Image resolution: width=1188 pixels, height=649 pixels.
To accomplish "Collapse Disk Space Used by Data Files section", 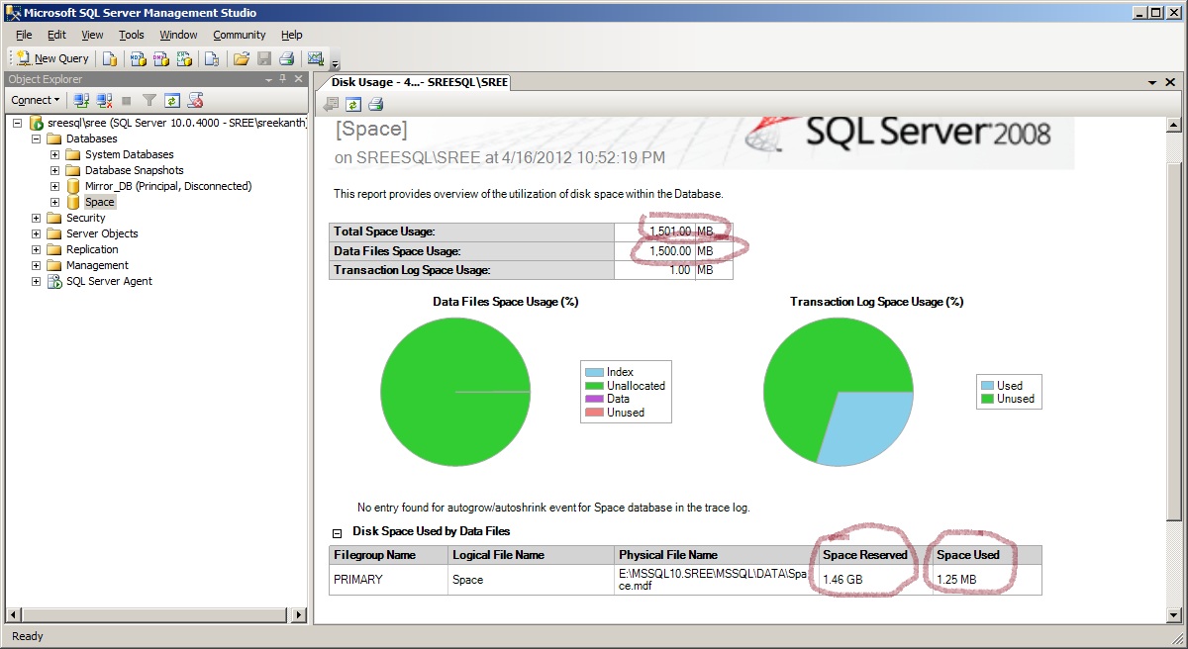I will (x=338, y=532).
